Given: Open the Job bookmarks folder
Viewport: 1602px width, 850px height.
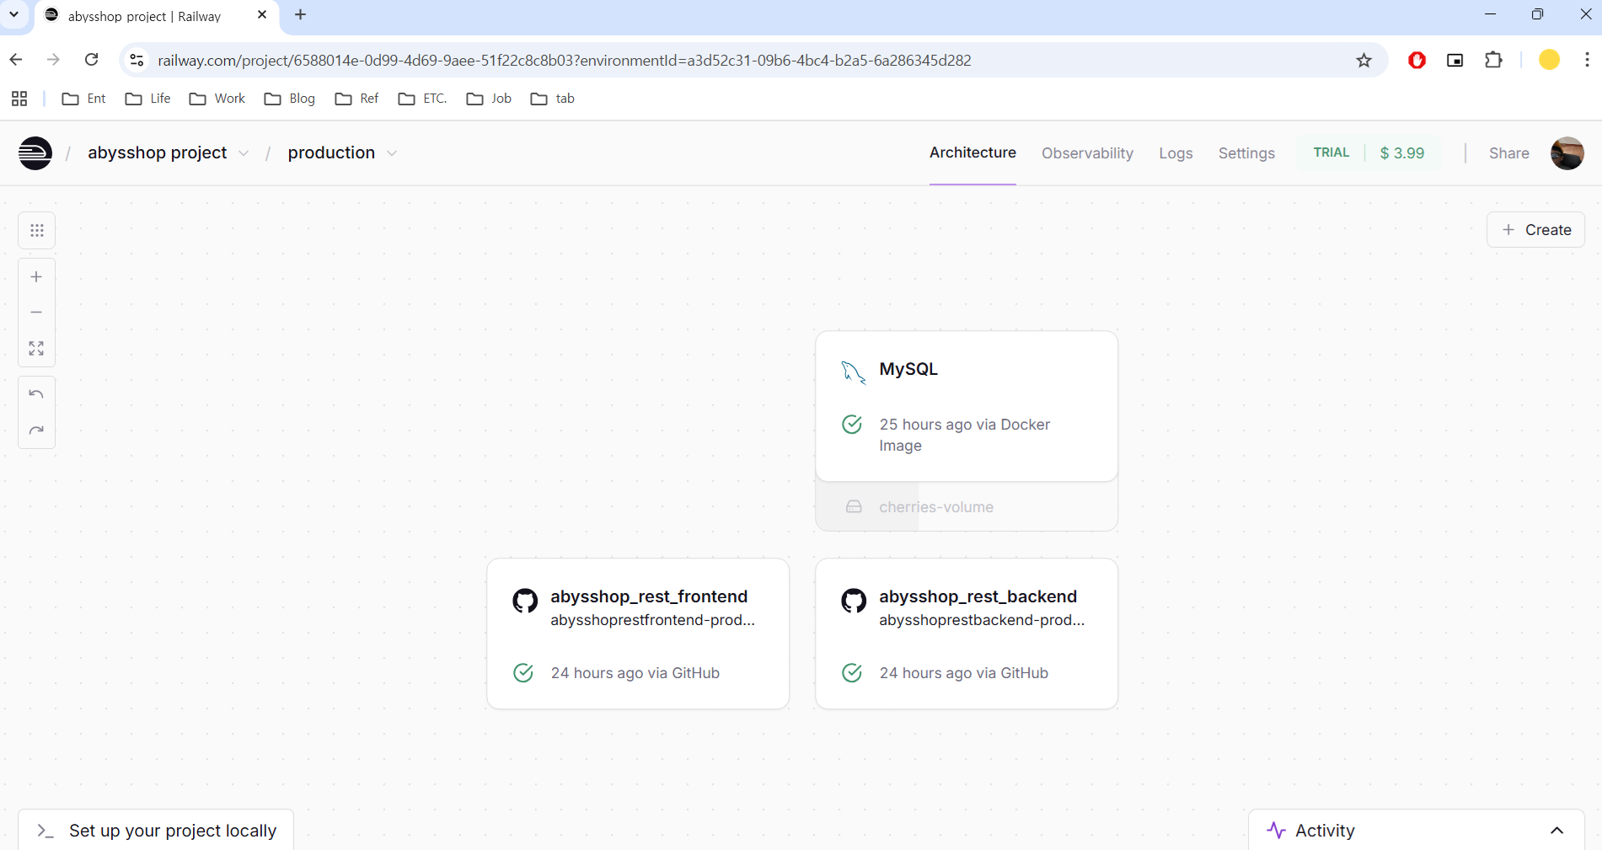Looking at the screenshot, I should pos(490,99).
